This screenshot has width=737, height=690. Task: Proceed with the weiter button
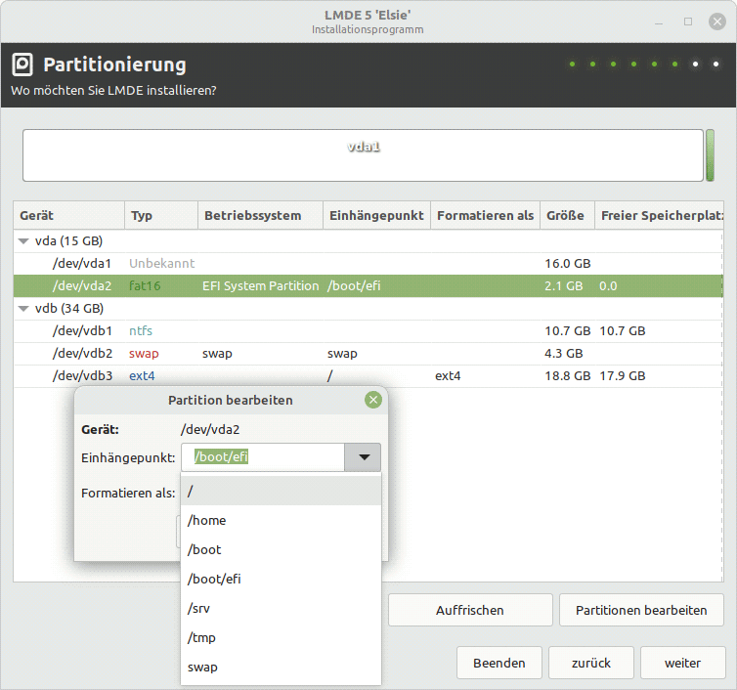pos(682,663)
